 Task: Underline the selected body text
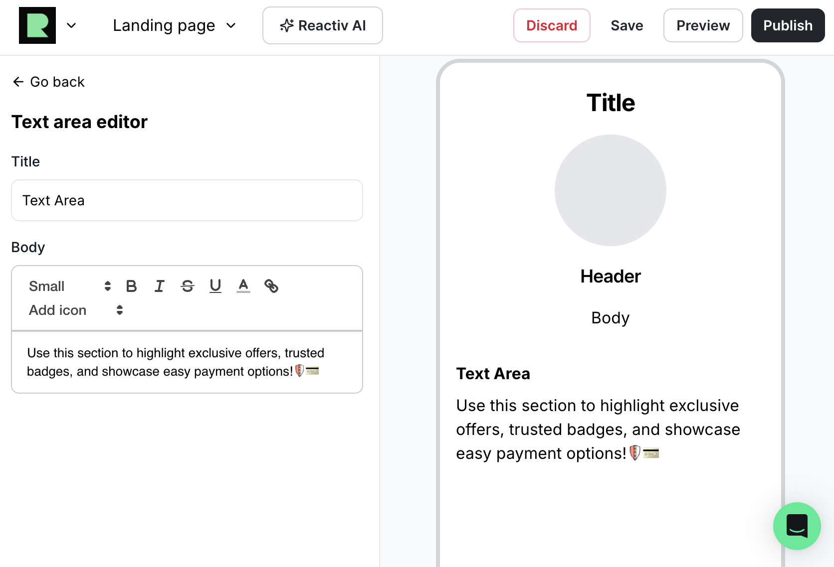point(215,286)
